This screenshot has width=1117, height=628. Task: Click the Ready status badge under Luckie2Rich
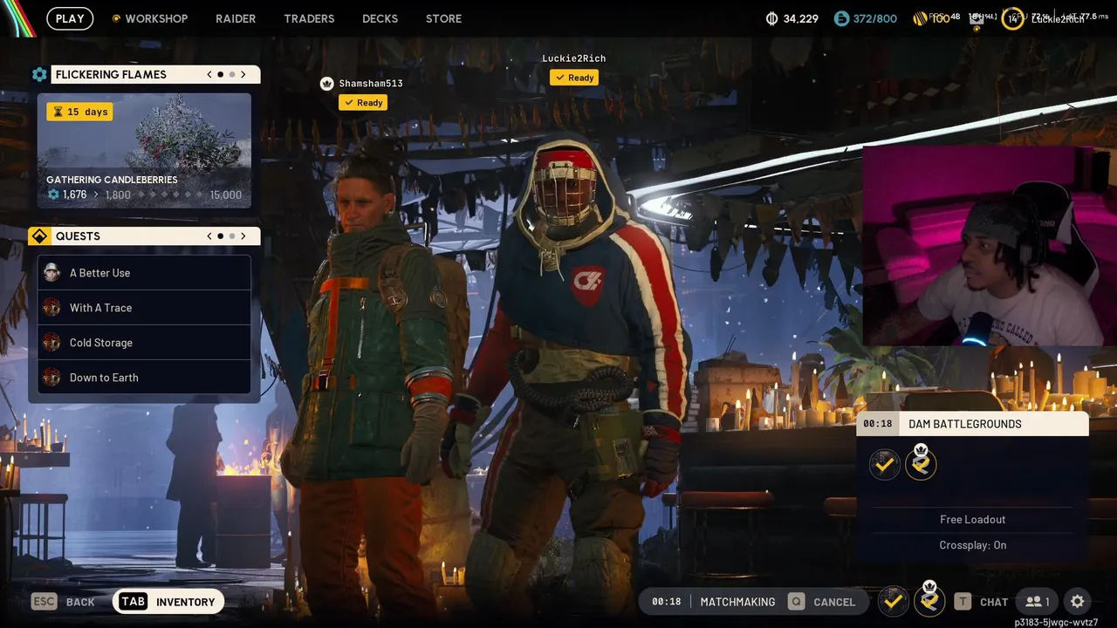pyautogui.click(x=574, y=78)
